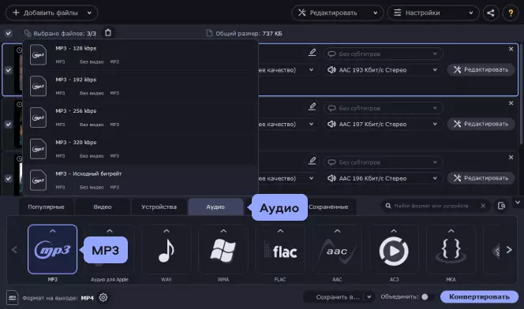Remove the second file with its X
The width and height of the screenshot is (524, 309).
511,103
